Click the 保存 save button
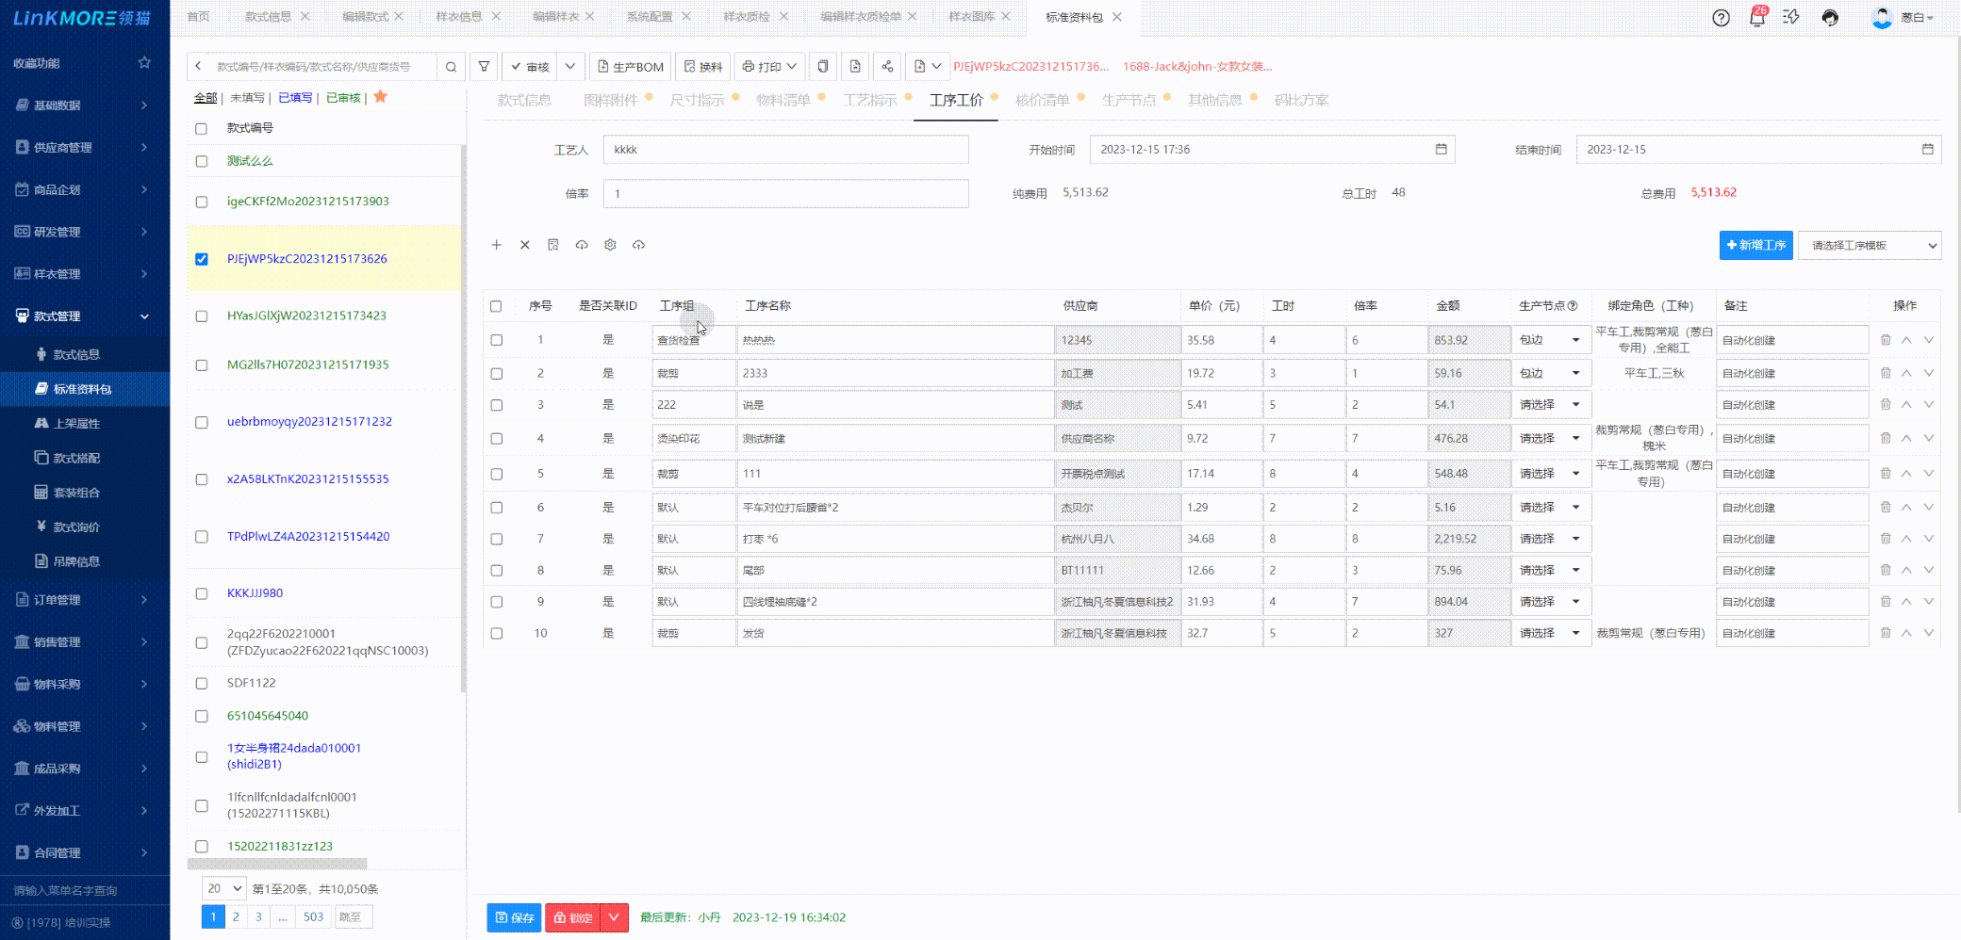 tap(514, 917)
